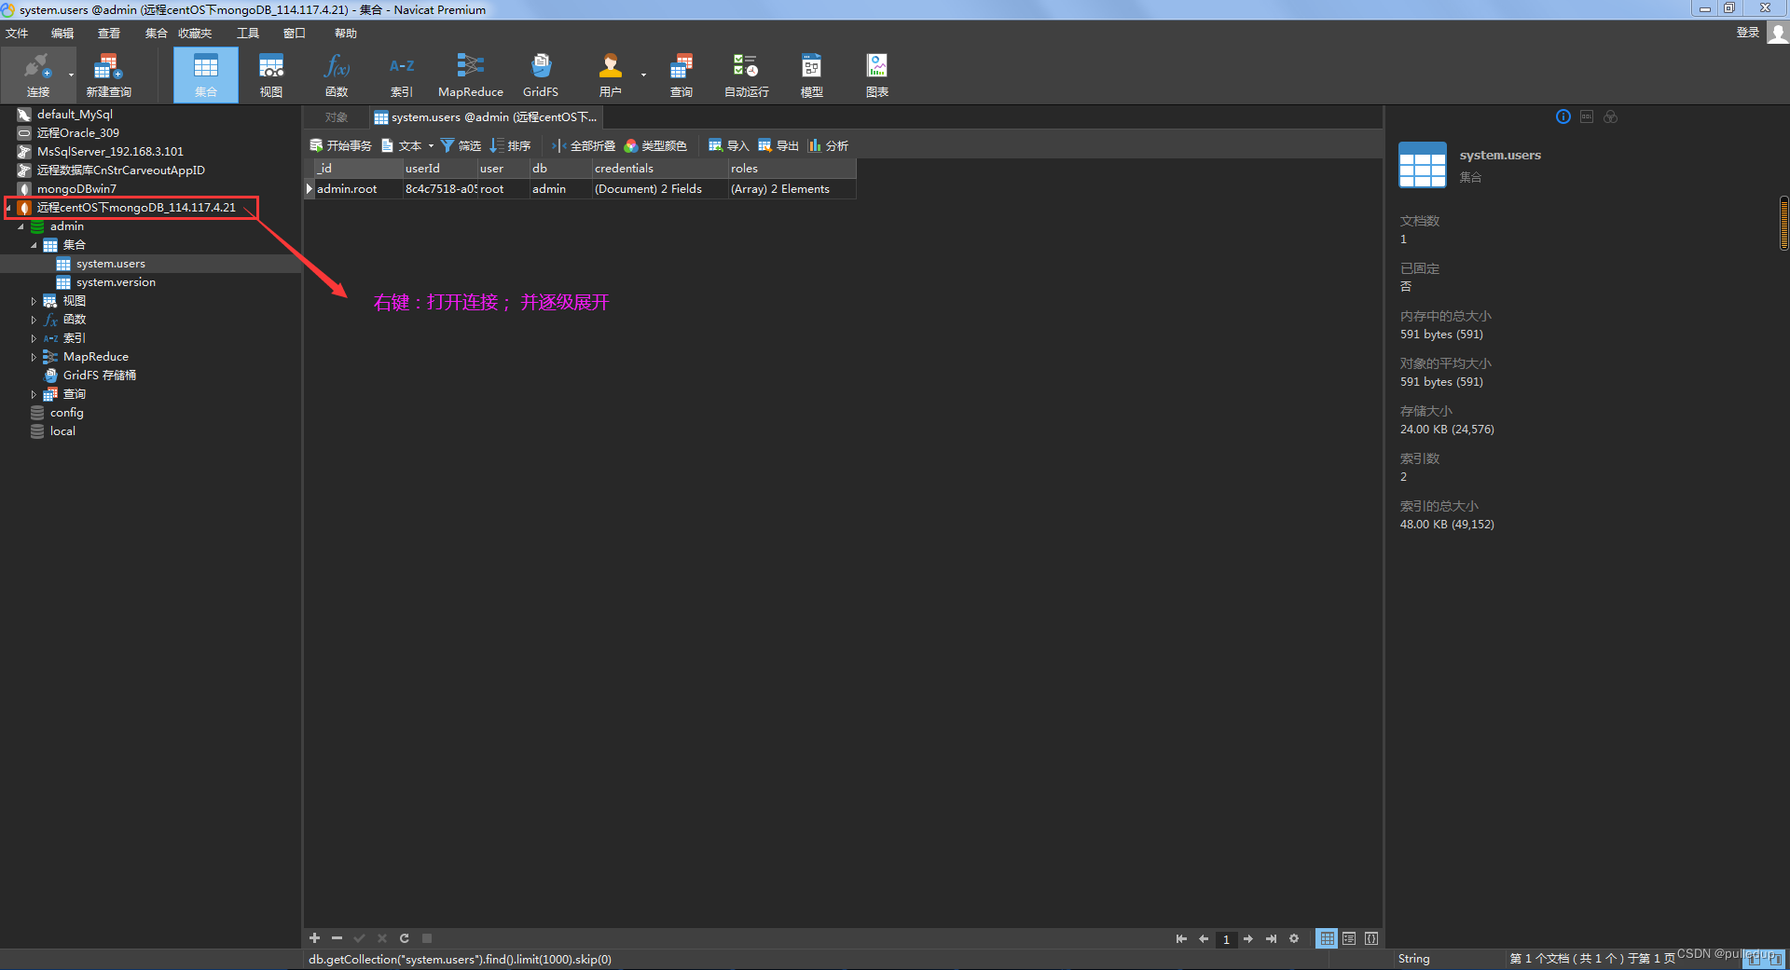Show the info panel icon
The height and width of the screenshot is (970, 1790).
tap(1563, 116)
